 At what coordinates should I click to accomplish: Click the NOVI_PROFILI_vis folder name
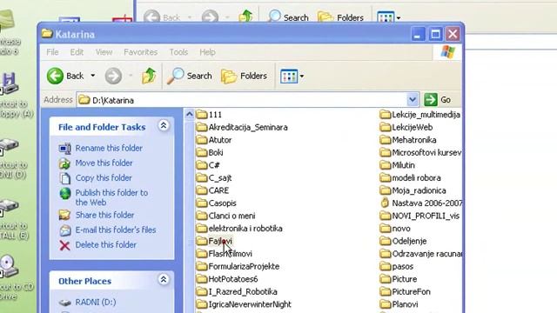tap(426, 216)
